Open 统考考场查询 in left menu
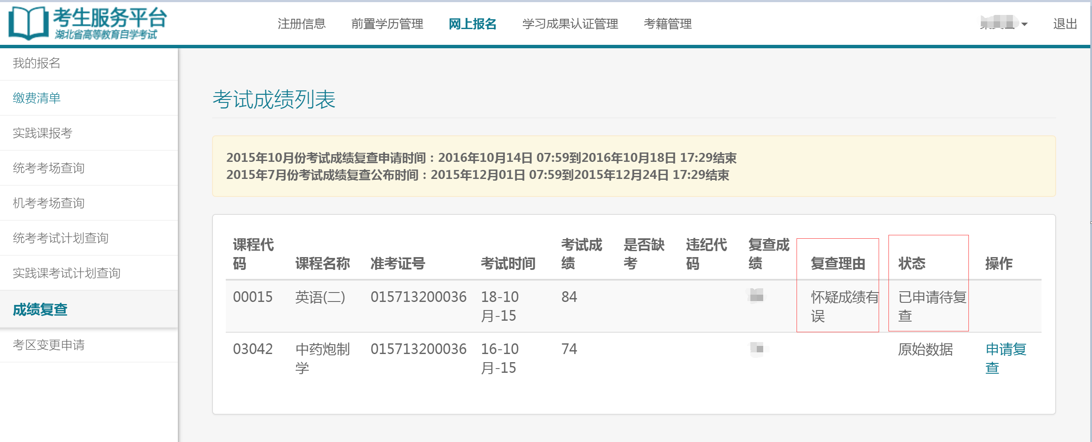 pos(49,168)
